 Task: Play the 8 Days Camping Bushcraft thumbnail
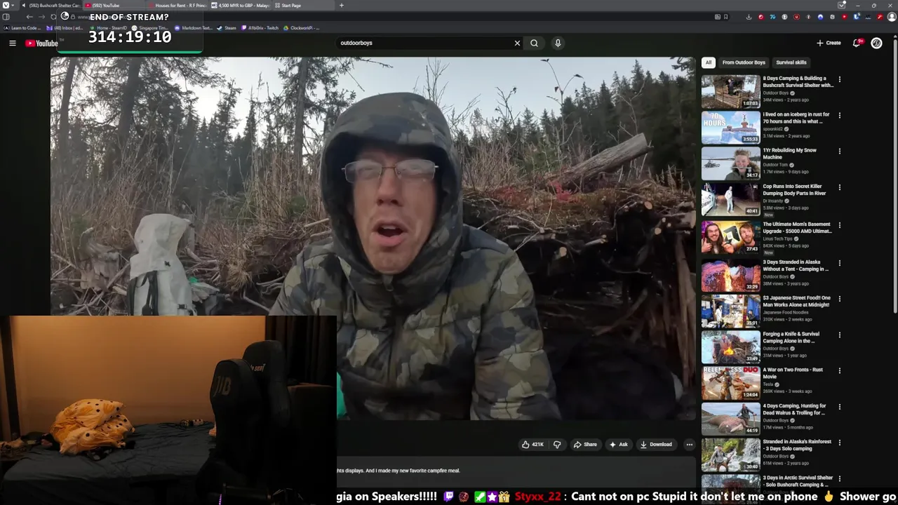(730, 91)
